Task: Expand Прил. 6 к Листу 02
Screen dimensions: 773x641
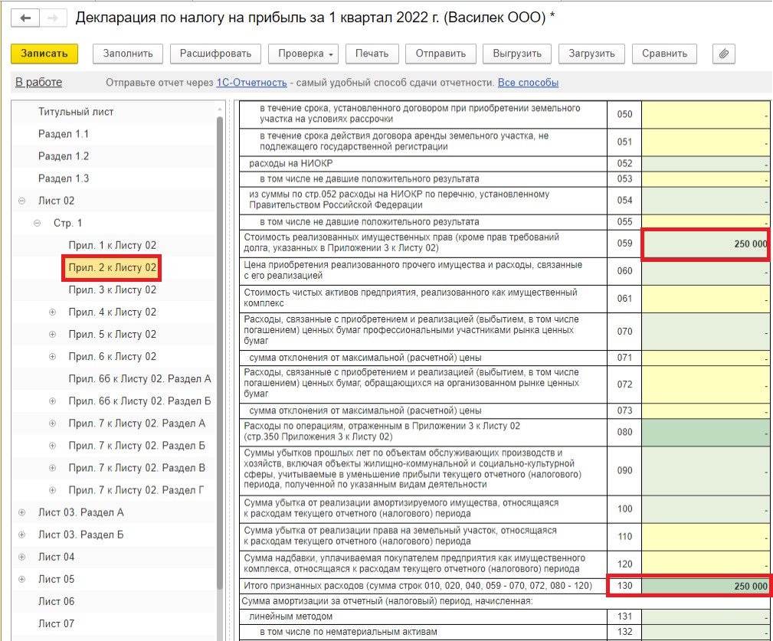Action: point(52,356)
